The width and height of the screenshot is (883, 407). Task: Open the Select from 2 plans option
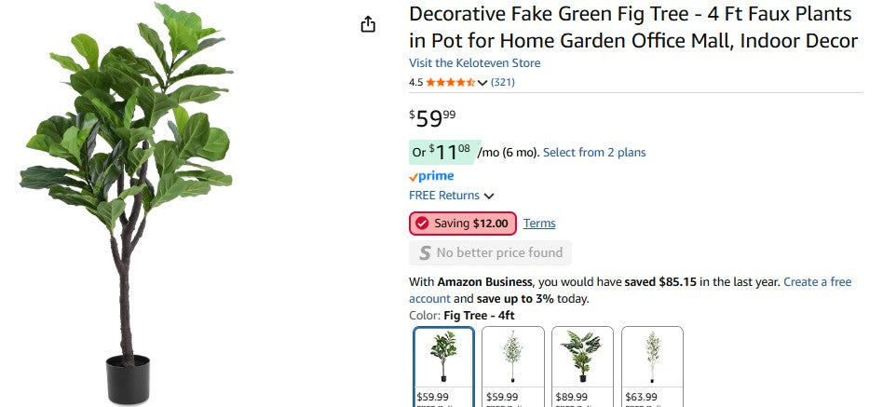pos(594,153)
